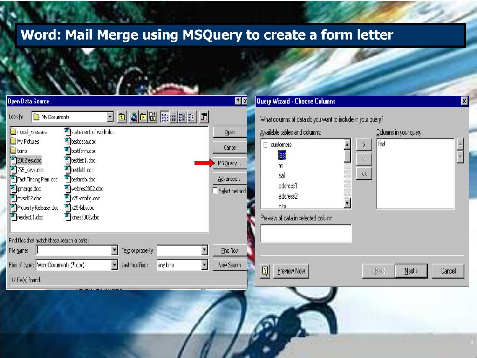Collapse the customers table node

tap(265, 145)
